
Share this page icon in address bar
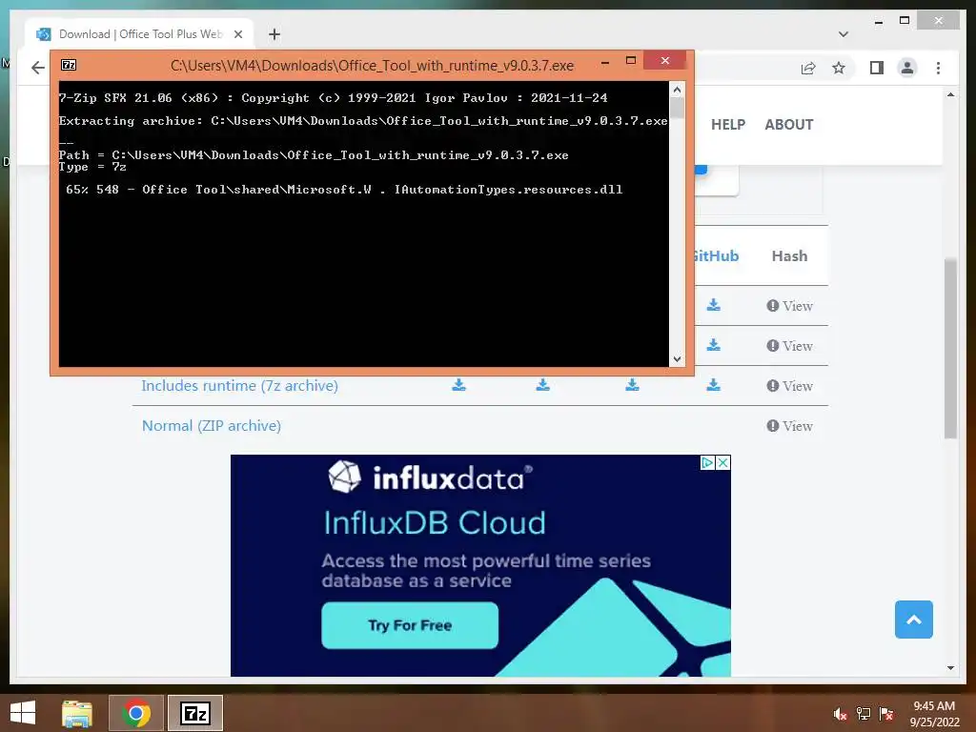tap(808, 68)
